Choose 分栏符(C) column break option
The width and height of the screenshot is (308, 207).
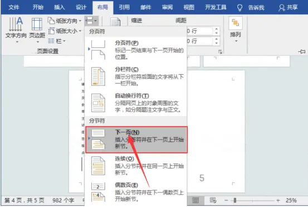point(136,76)
